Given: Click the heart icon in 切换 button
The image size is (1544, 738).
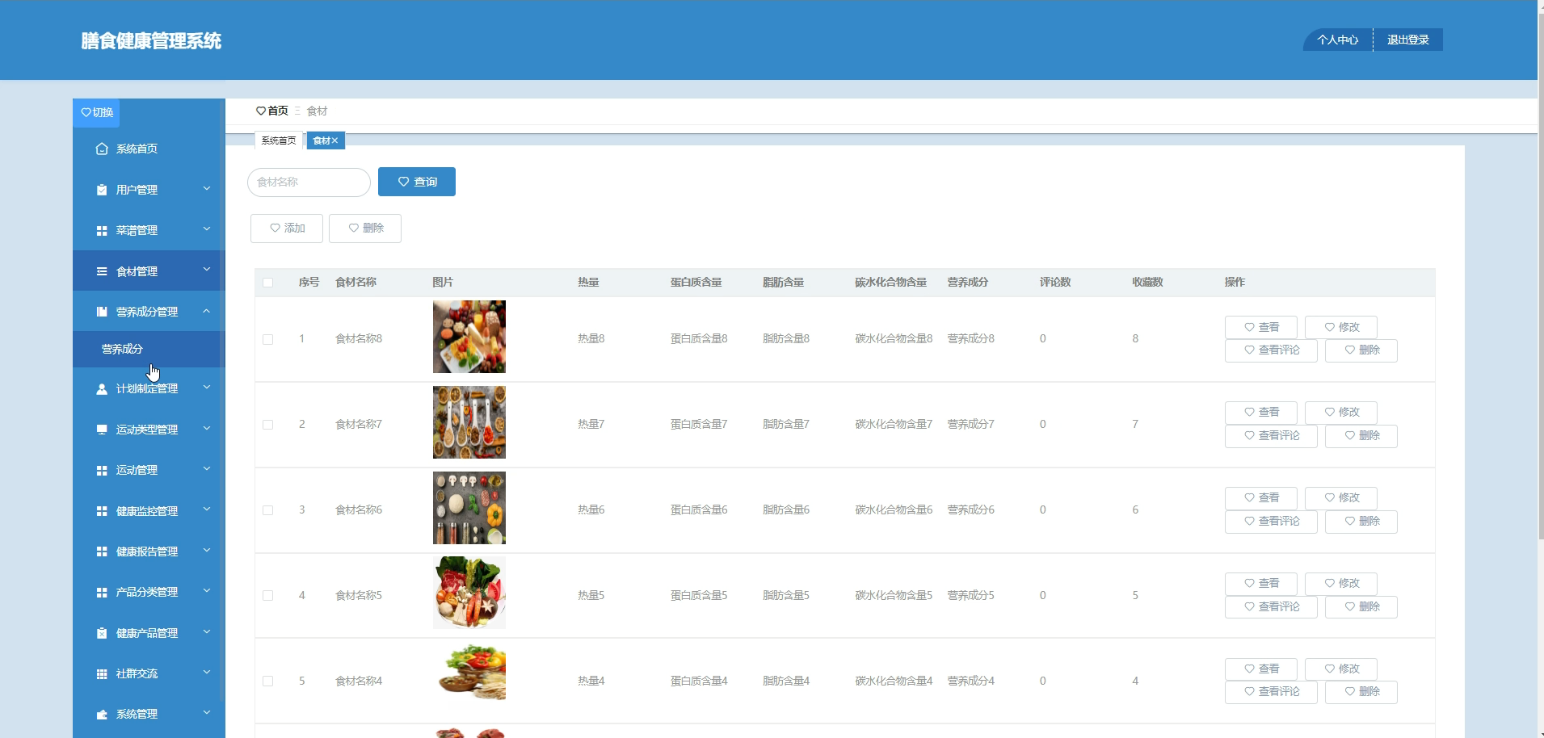Looking at the screenshot, I should pyautogui.click(x=86, y=112).
